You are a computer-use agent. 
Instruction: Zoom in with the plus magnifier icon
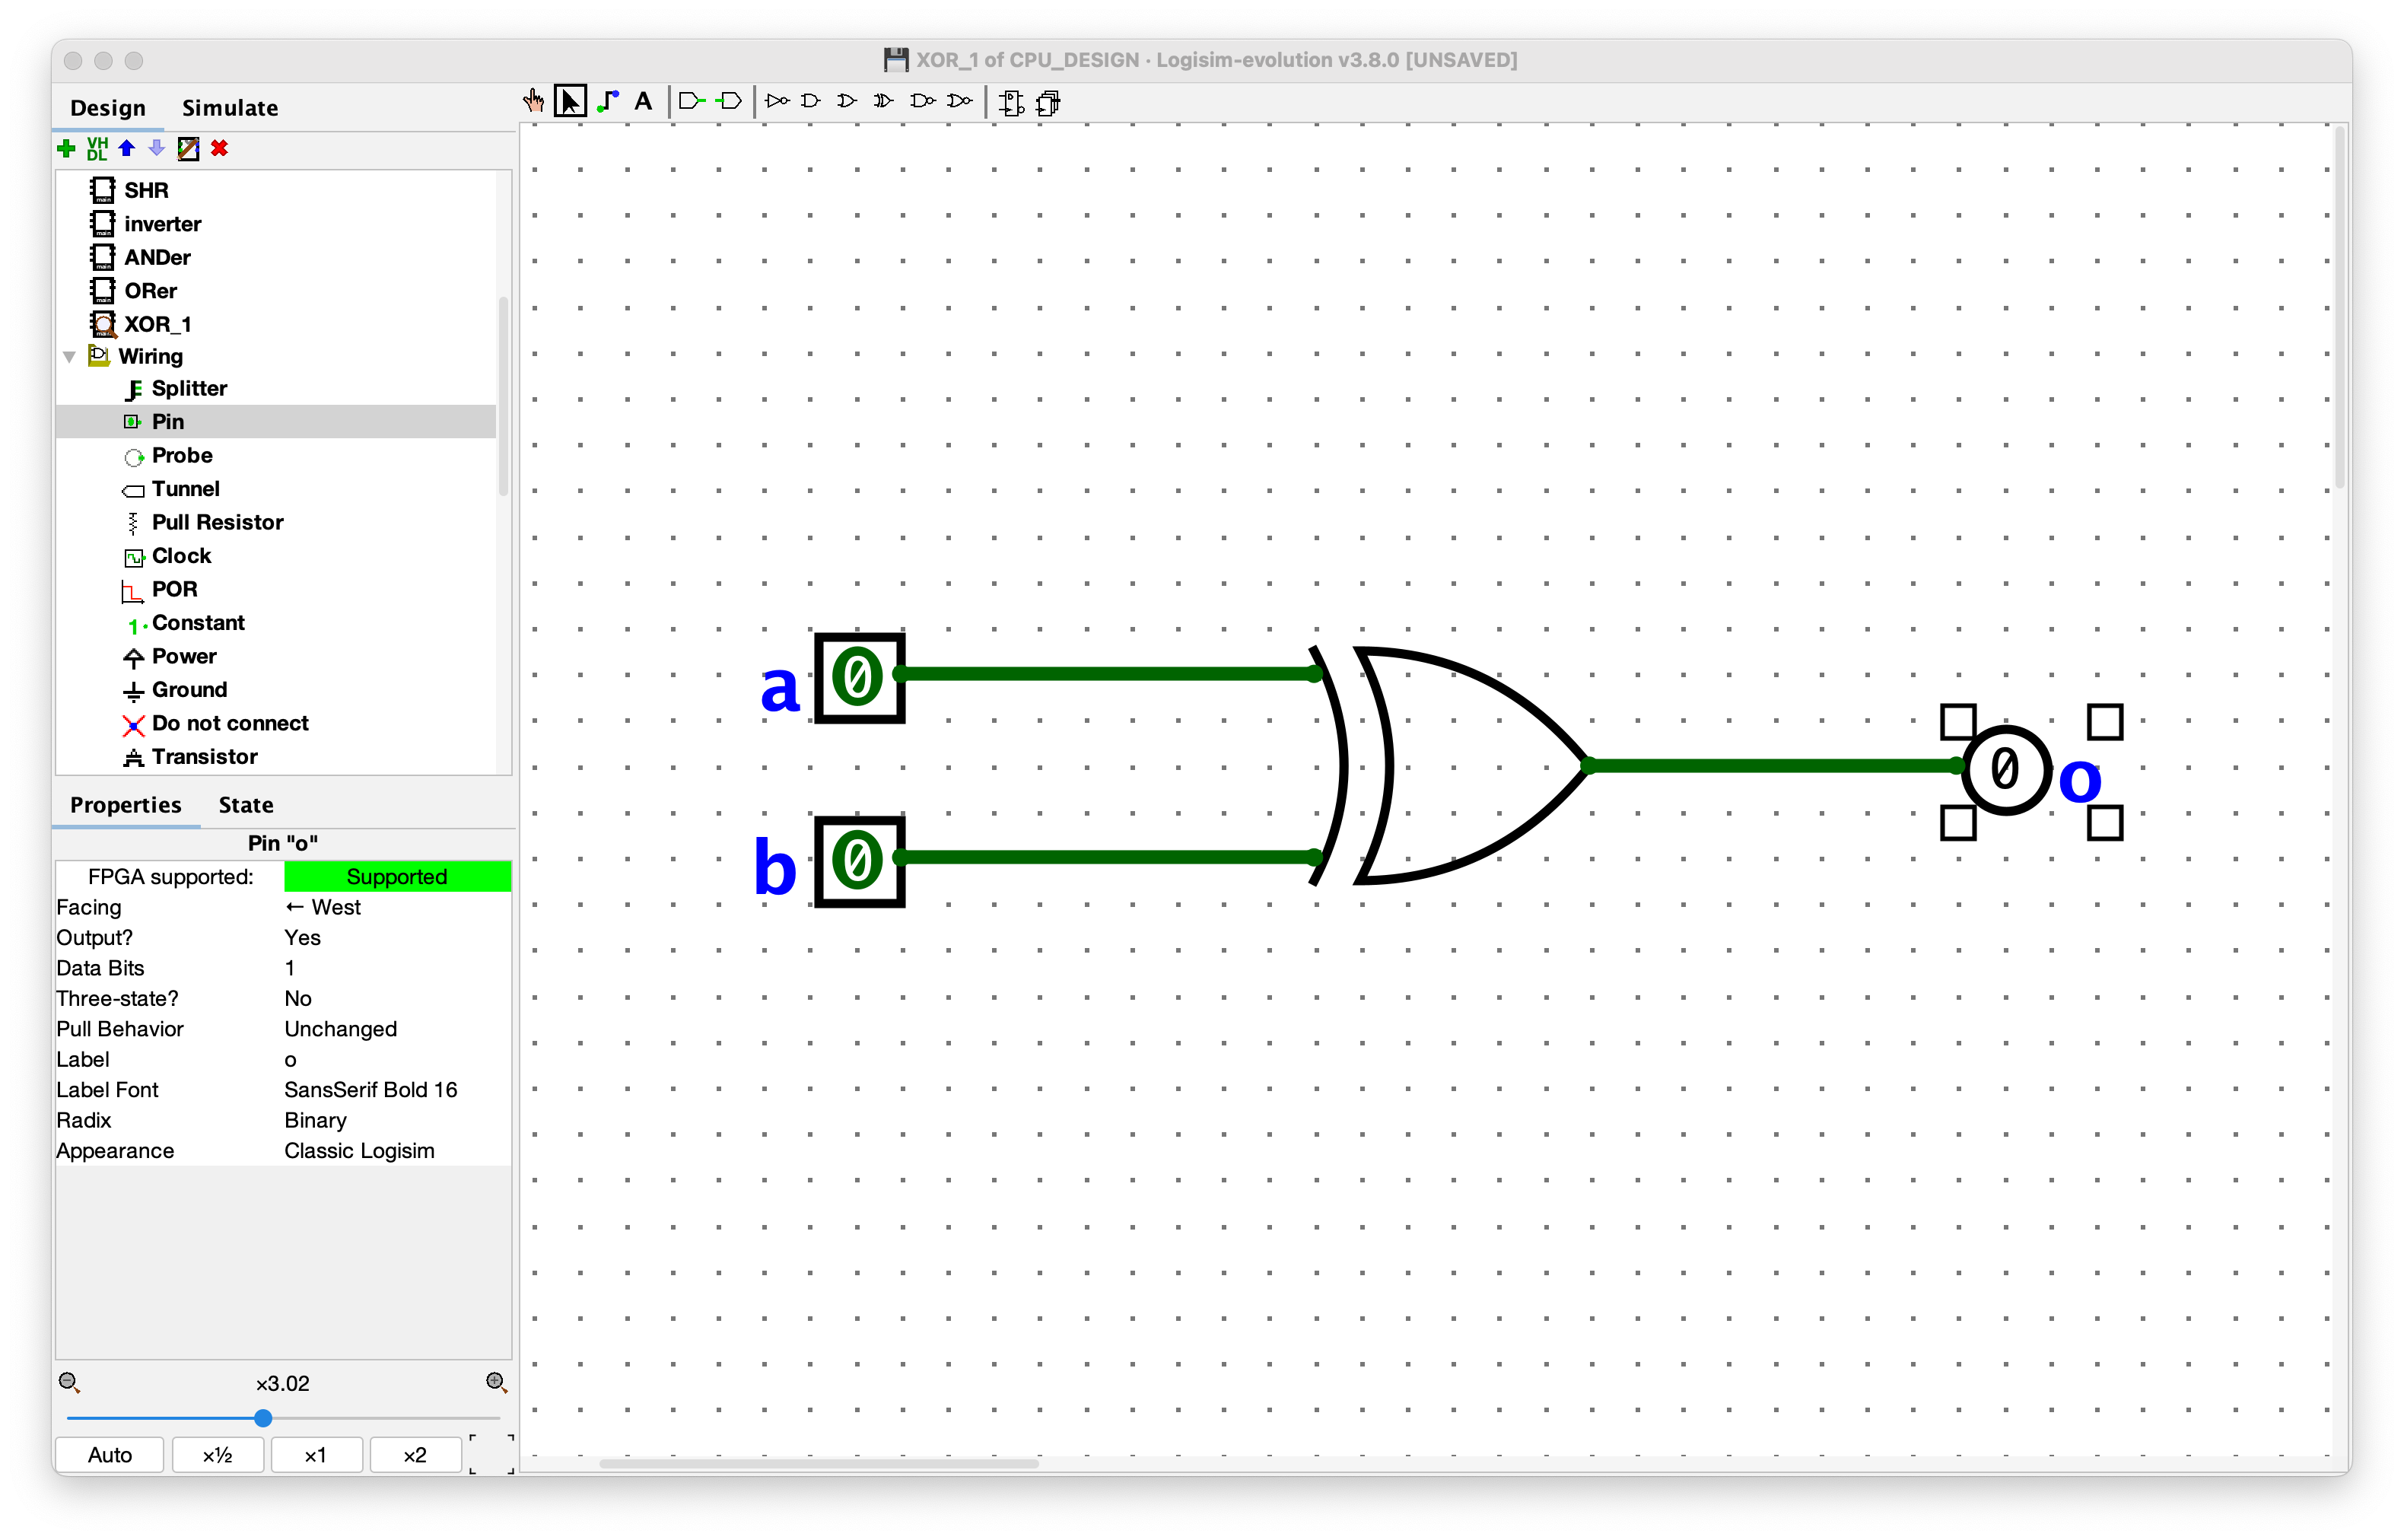pos(497,1383)
